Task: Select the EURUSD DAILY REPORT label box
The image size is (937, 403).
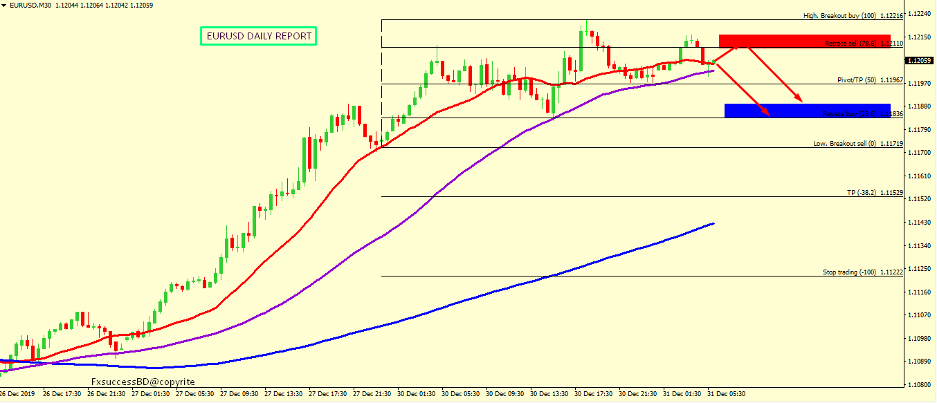Action: (259, 36)
